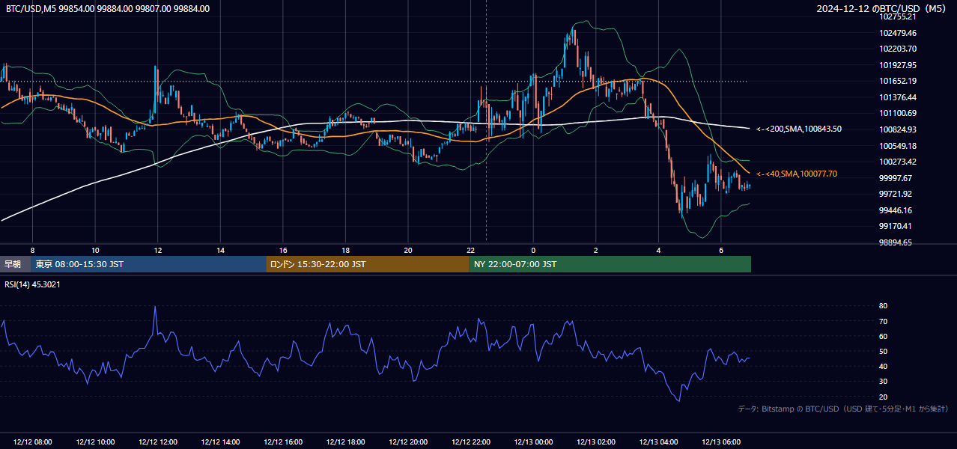Viewport: 957px width, 449px height.
Task: Click hour label 6 under the price chart
Action: (721, 250)
